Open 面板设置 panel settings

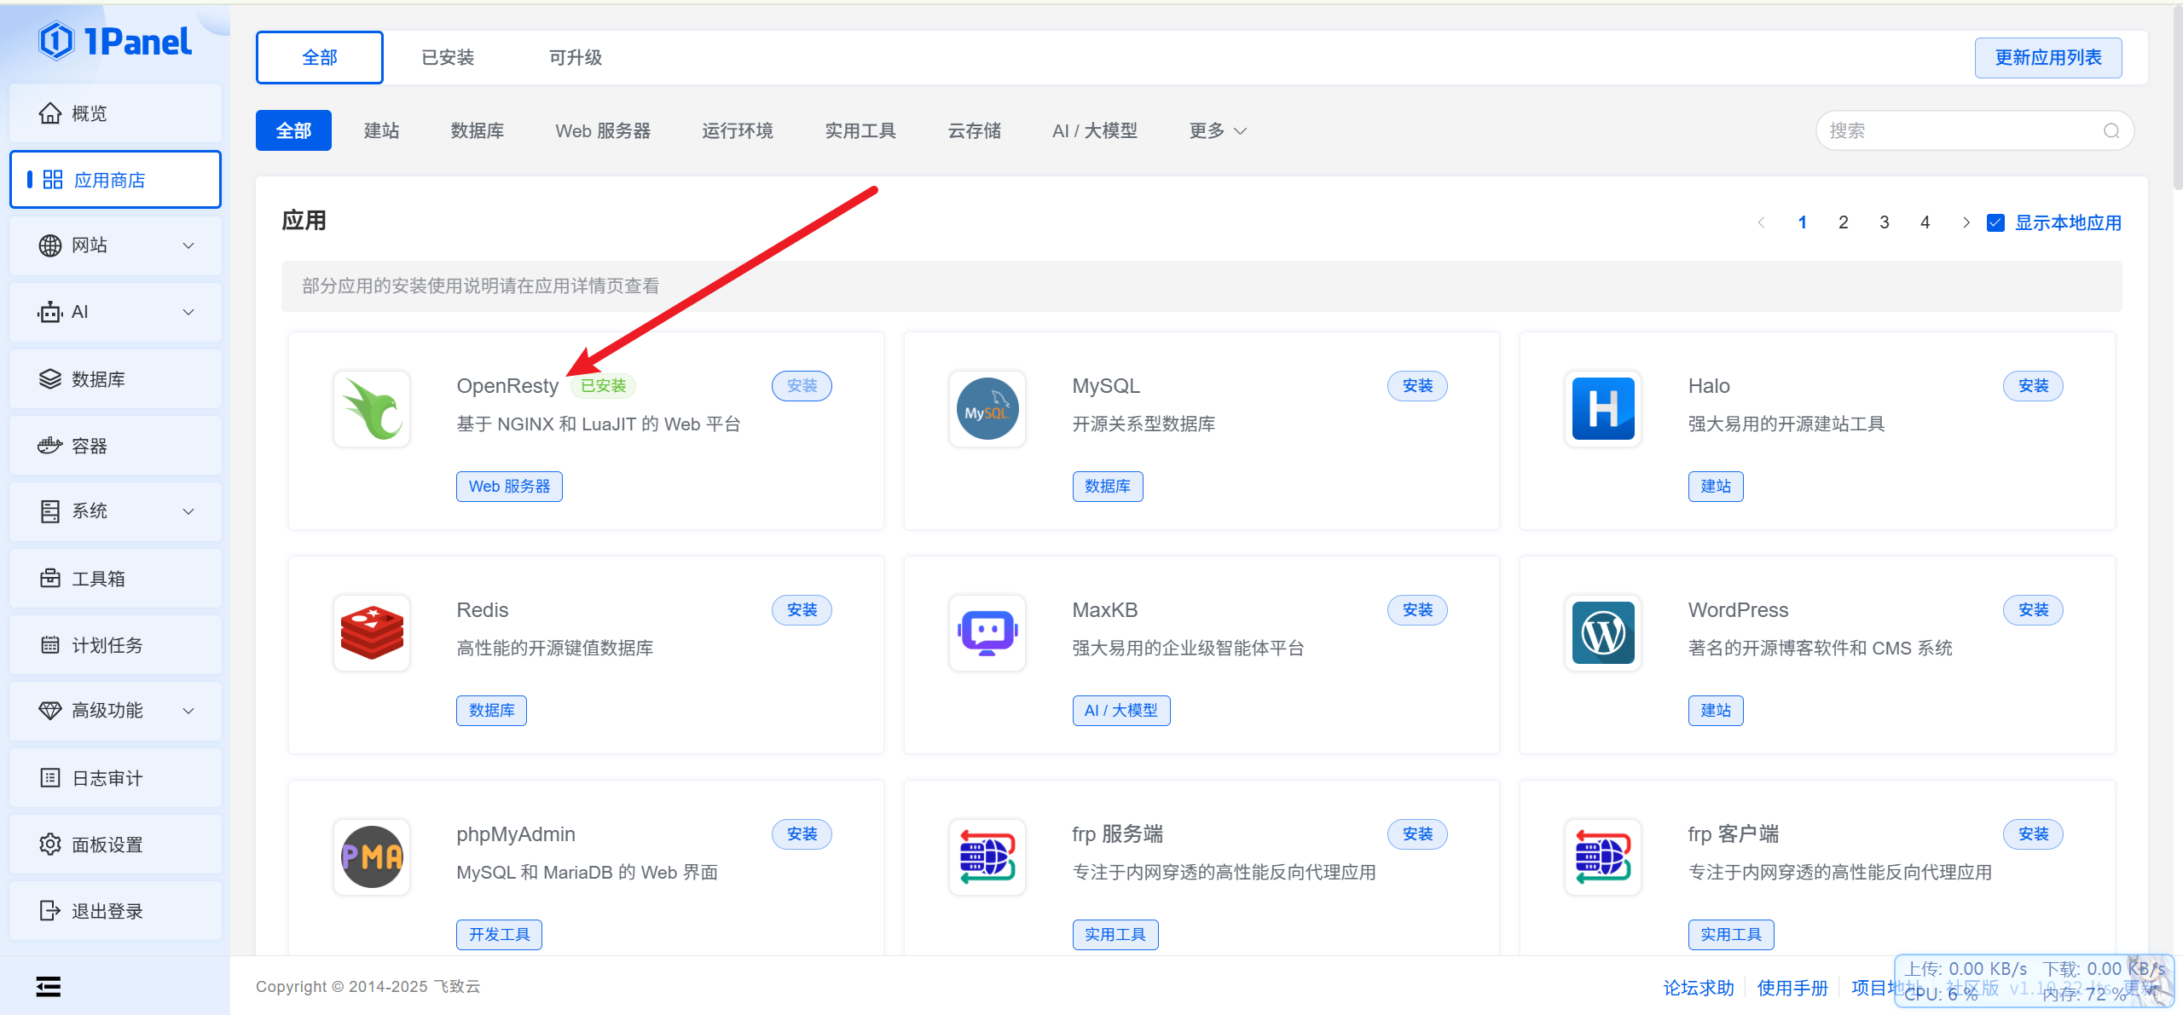click(115, 845)
